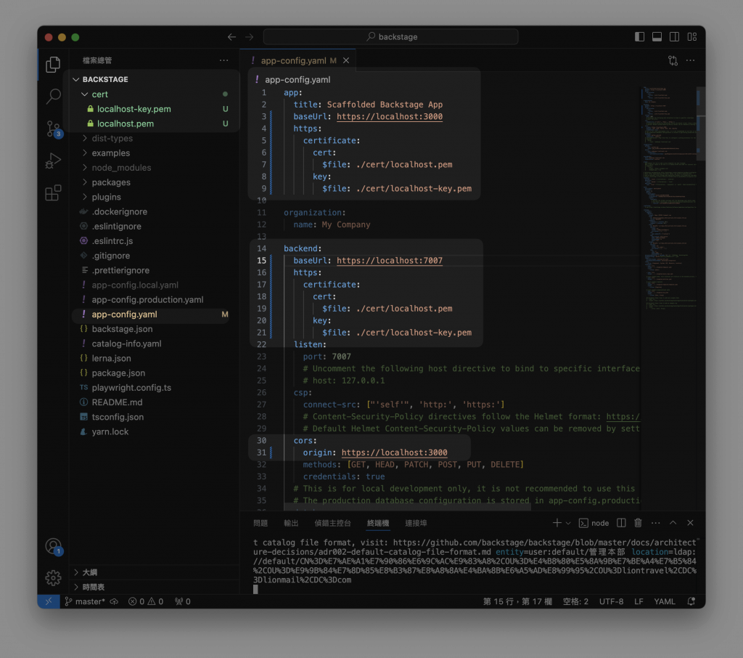Close the bottom panel
The width and height of the screenshot is (743, 658).
691,523
